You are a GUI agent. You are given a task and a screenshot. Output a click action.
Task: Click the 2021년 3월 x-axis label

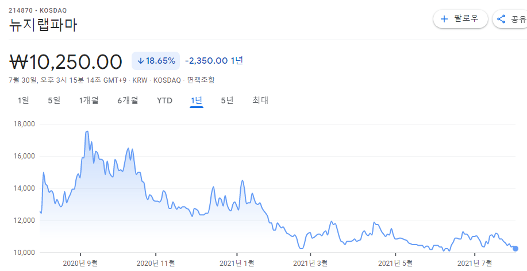[x=310, y=264]
